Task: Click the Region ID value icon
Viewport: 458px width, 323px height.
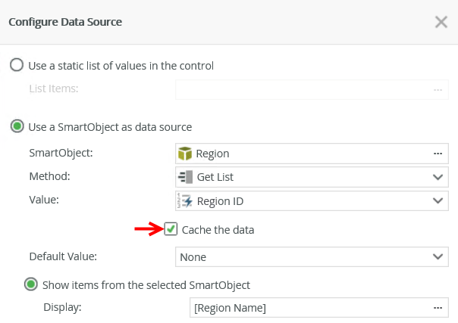Action: [186, 201]
